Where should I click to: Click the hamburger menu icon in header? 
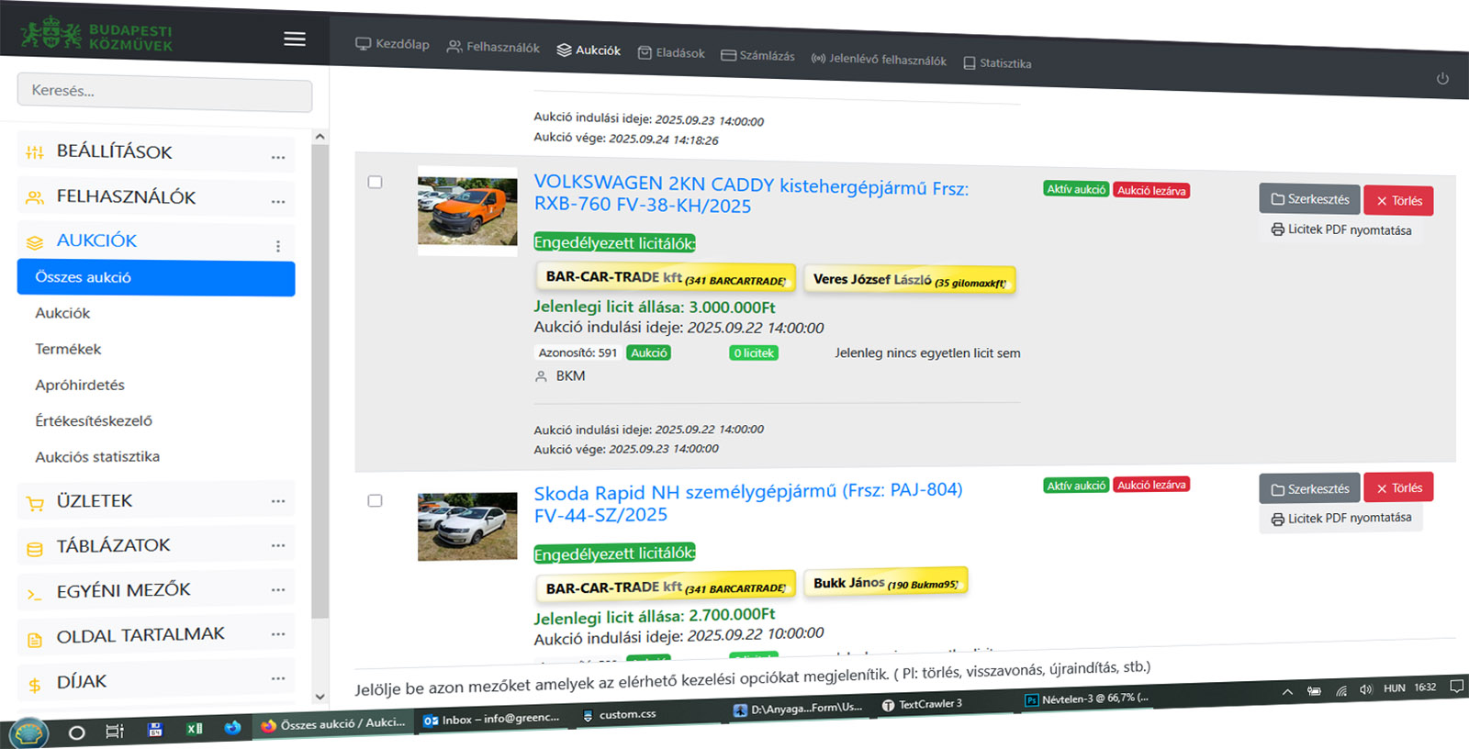point(294,39)
